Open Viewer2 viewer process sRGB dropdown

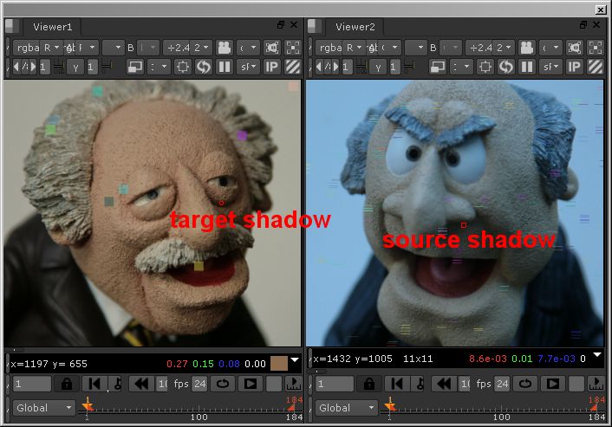550,67
